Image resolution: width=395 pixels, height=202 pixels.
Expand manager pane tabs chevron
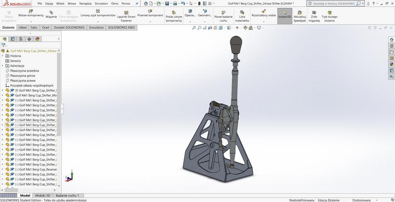point(59,39)
